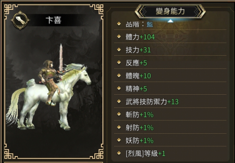The image size is (235, 163).
Task: Click the left arrow ornament of 變身能力 header
Action: point(141,11)
